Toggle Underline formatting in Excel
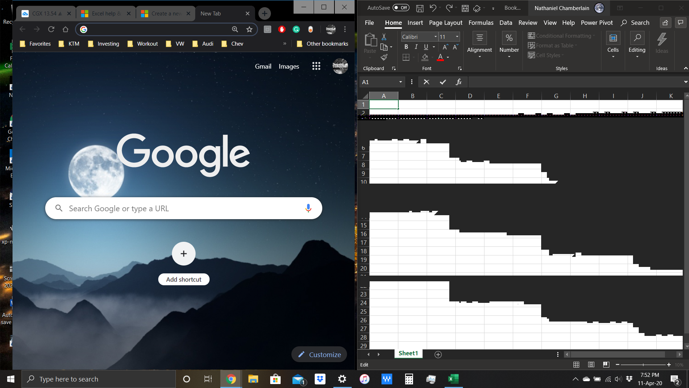The width and height of the screenshot is (689, 388). point(426,47)
